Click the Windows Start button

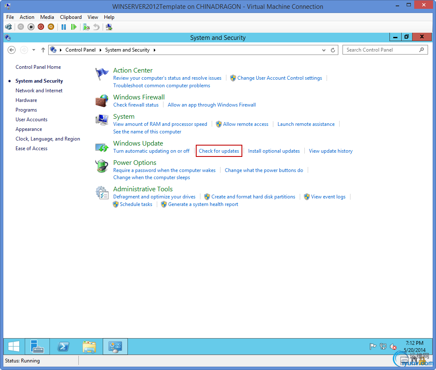tap(14, 347)
